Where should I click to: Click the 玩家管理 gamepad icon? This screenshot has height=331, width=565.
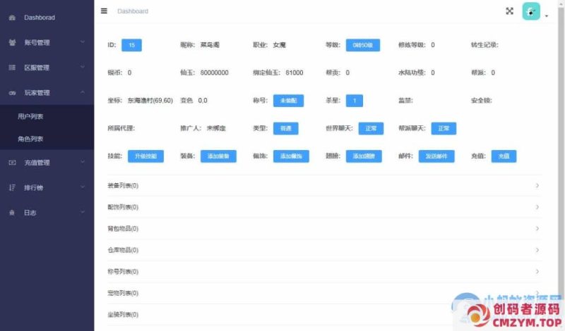tap(12, 93)
